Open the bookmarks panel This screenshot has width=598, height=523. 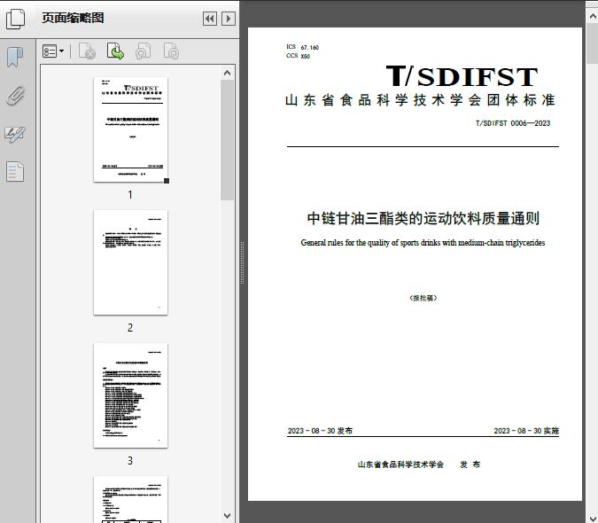15,58
